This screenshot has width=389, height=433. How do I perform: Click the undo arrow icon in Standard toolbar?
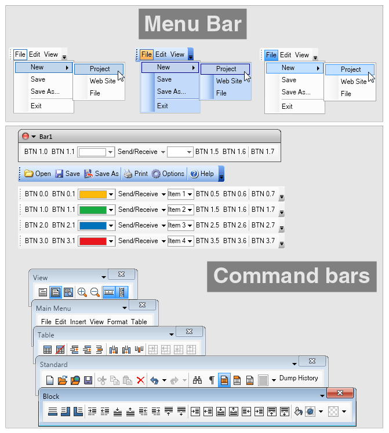point(154,380)
